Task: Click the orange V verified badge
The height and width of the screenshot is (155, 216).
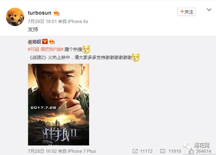Action: point(45,41)
